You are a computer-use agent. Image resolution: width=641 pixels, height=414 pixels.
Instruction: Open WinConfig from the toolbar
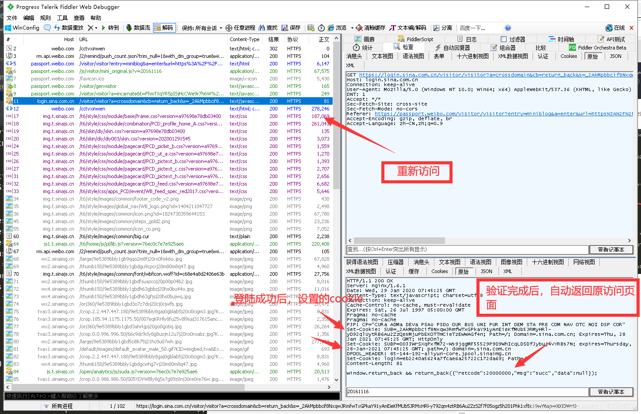(22, 27)
